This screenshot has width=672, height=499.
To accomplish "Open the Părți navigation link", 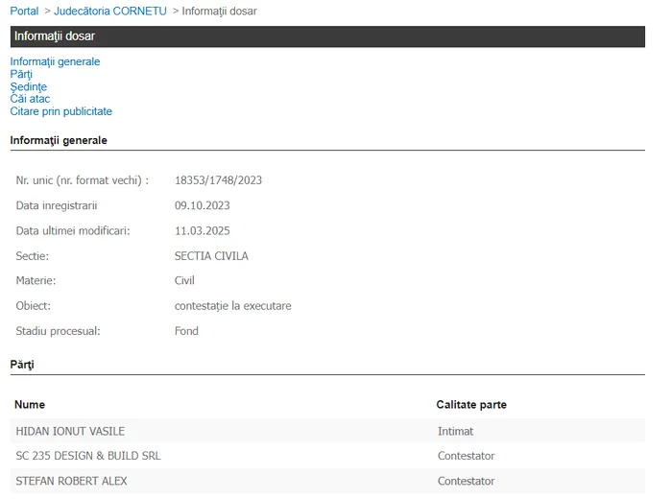I will pos(21,74).
